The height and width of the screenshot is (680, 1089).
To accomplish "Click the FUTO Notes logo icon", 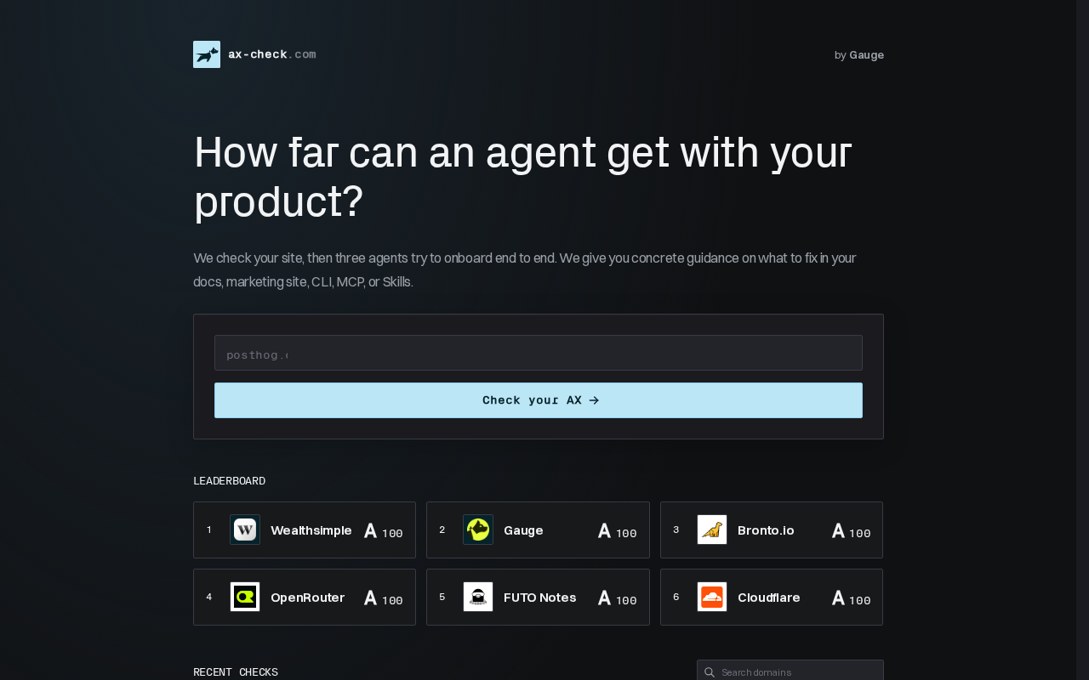I will [x=478, y=597].
